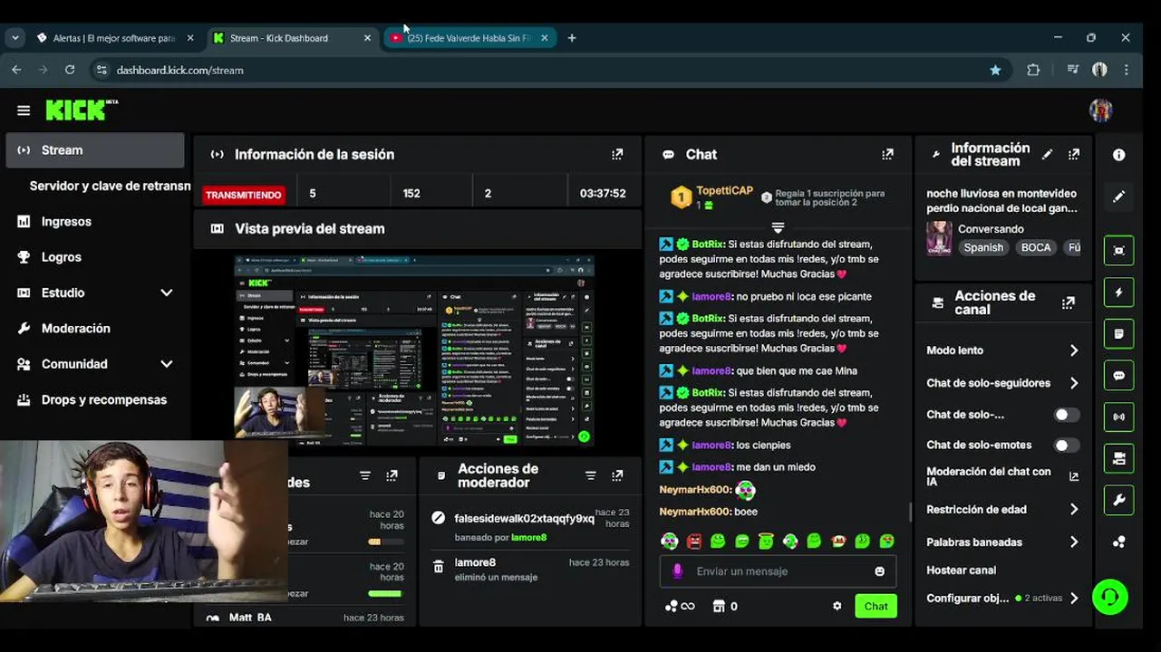Image resolution: width=1161 pixels, height=652 pixels.
Task: Click the pencil icon in right toolbar
Action: [1119, 197]
